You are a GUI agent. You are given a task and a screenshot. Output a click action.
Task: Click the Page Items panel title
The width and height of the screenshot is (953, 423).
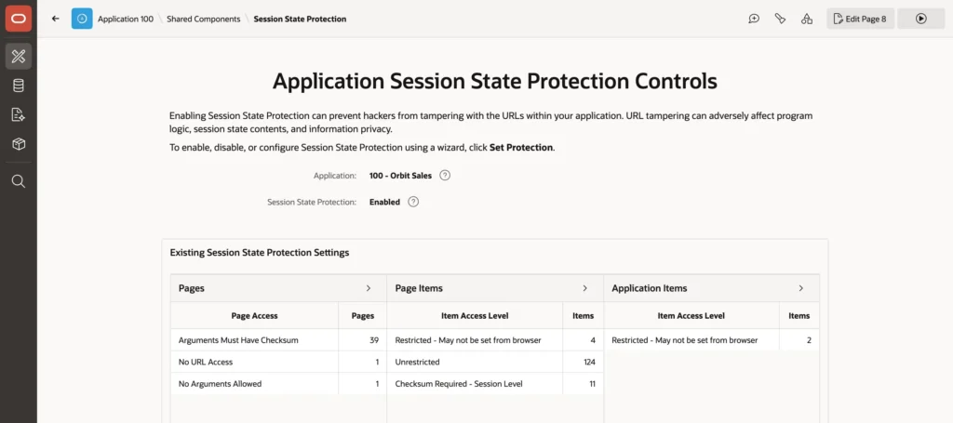click(419, 288)
